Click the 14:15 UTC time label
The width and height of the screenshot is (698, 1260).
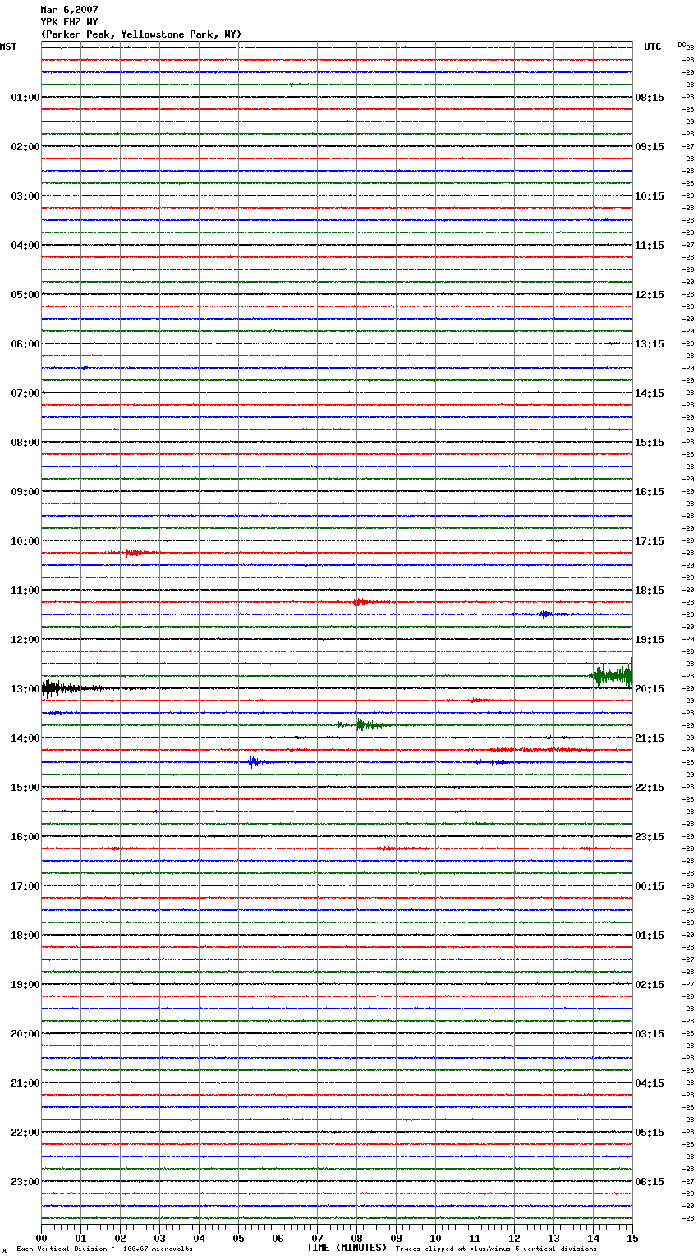point(650,393)
